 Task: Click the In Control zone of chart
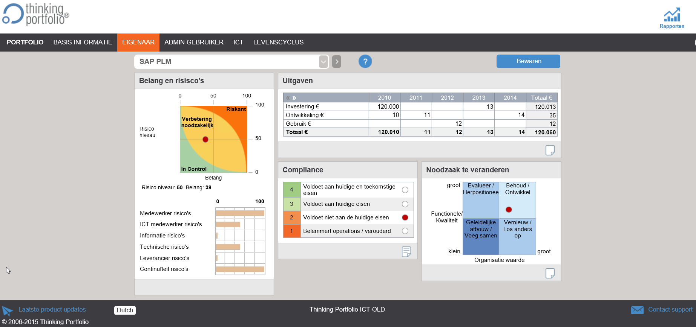point(194,169)
